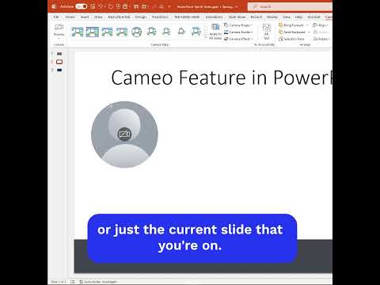Select the eighth camera style in gallery

pyautogui.click(x=181, y=32)
